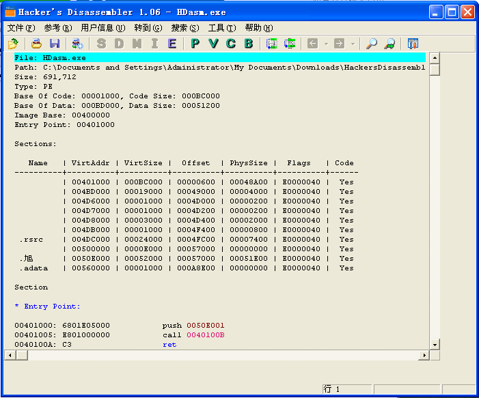
Task: Click the green C toolbar button
Action: tap(231, 44)
